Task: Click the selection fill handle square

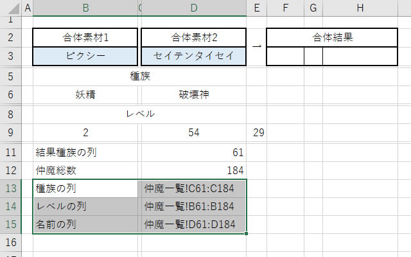Action: click(246, 233)
